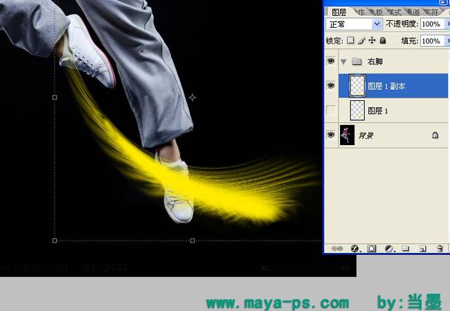
Task: Click the bottom-left transform corner handle
Action: (55, 241)
